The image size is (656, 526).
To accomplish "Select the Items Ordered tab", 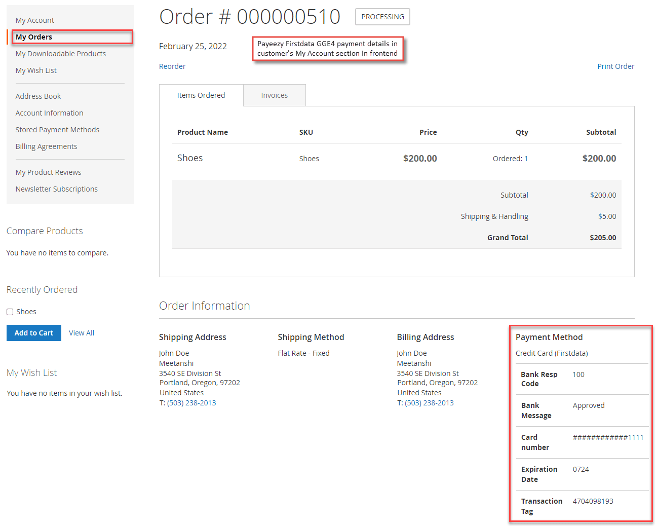I will (x=201, y=95).
